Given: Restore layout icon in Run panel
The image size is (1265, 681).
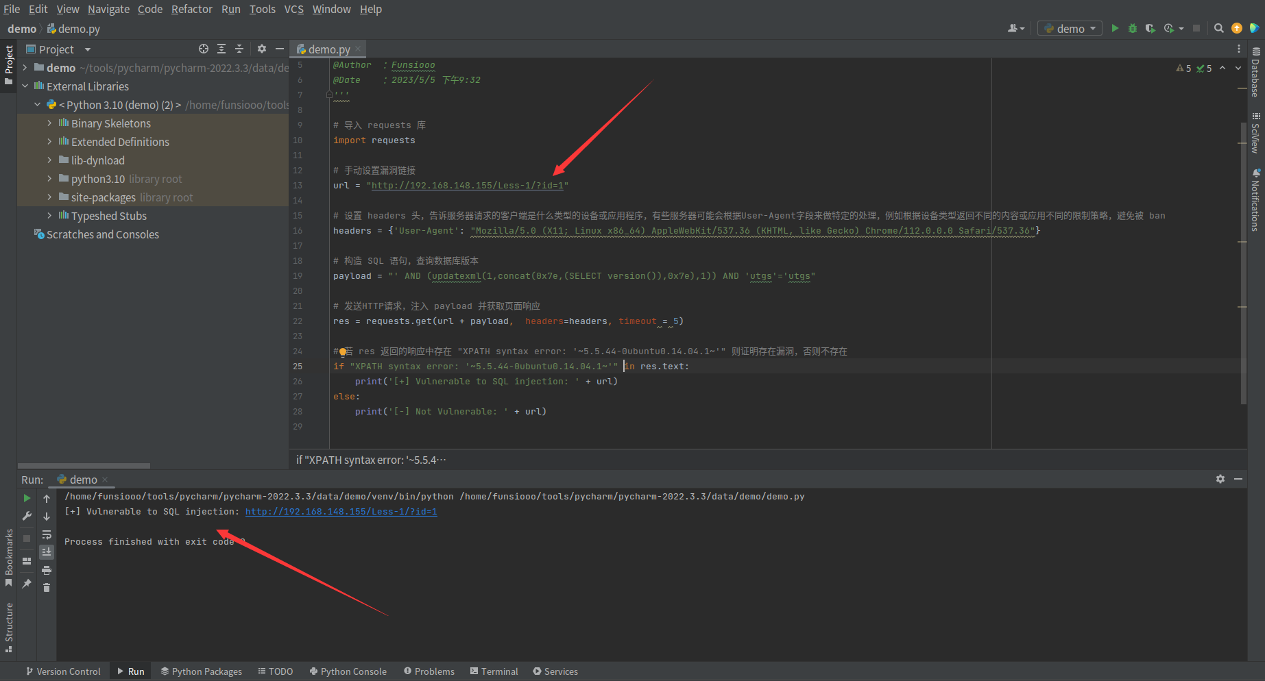Looking at the screenshot, I should pos(27,561).
